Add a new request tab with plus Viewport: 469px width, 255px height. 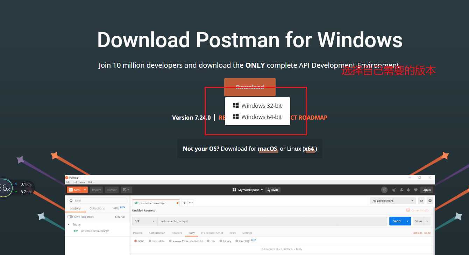(x=184, y=203)
